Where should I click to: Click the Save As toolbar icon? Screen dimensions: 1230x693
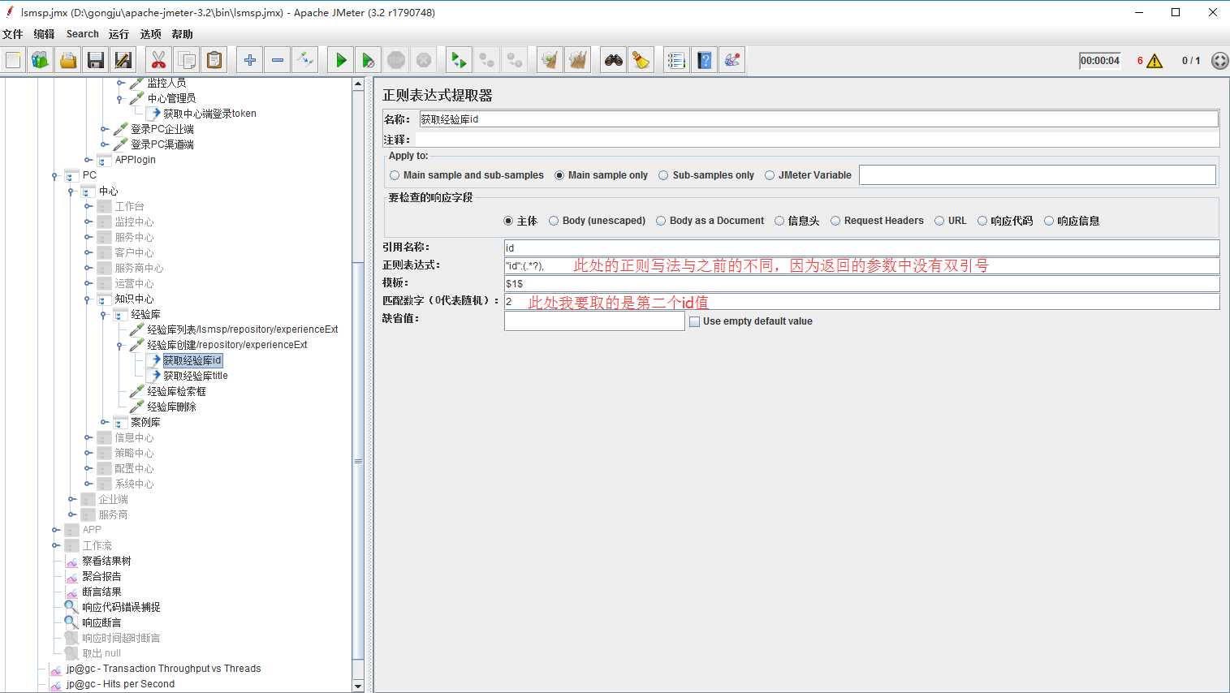[x=123, y=60]
